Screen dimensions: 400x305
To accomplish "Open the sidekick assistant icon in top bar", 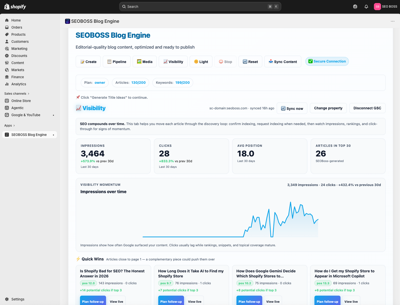I will point(355,7).
